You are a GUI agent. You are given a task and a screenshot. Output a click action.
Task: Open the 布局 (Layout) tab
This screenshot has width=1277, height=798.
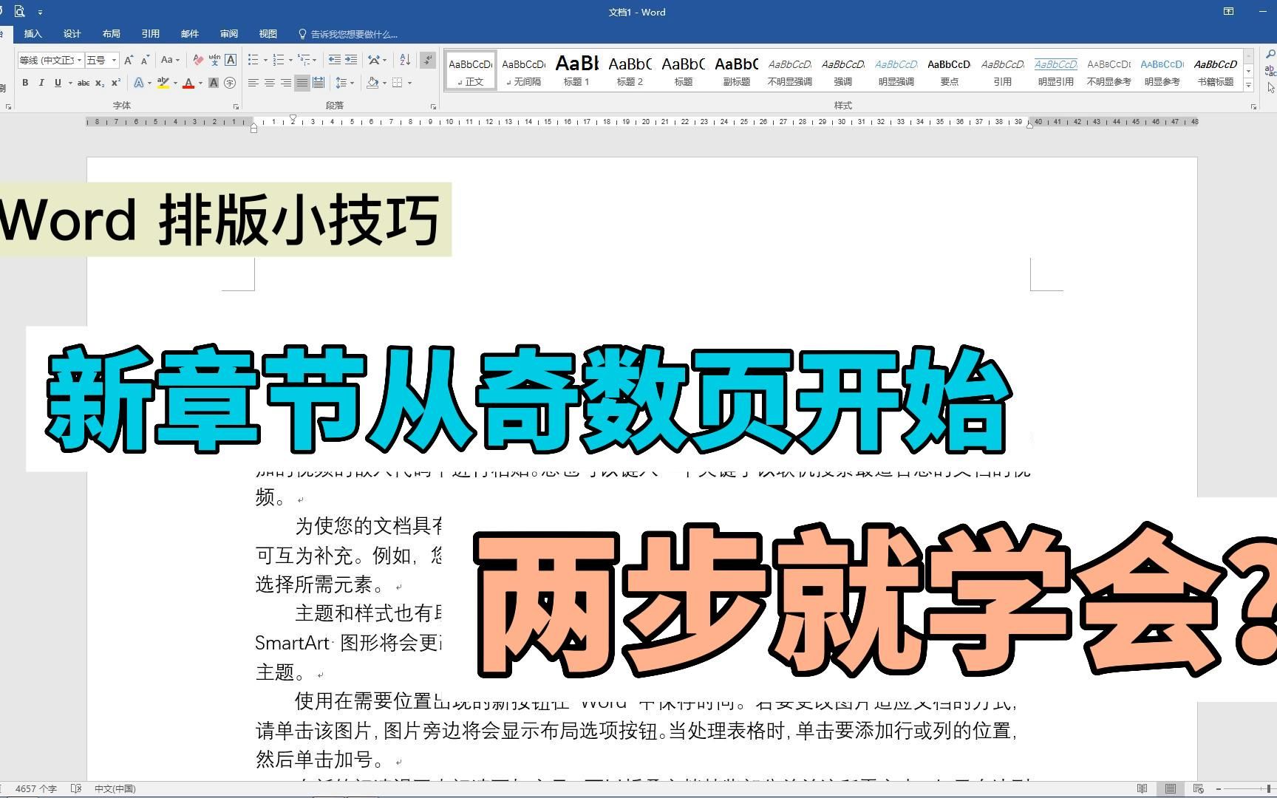112,34
